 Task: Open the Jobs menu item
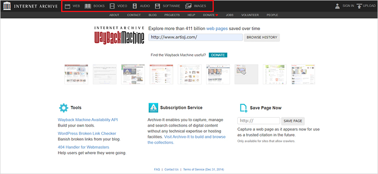coord(230,15)
